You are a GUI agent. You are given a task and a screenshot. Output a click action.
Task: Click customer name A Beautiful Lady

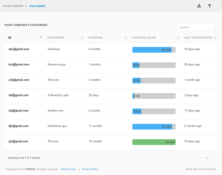click(58, 95)
